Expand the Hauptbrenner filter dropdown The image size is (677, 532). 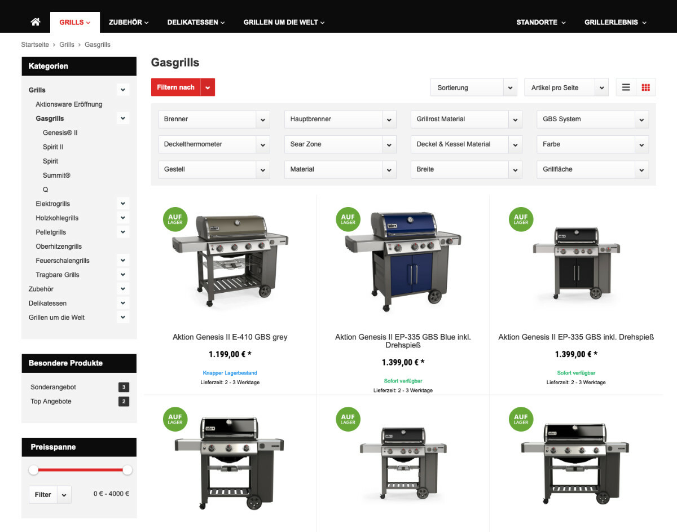click(x=340, y=119)
